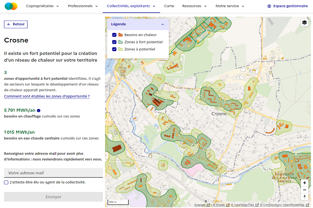Click the light green Zones à potentiel swatch
Viewport: 313px width, 208px height.
click(x=120, y=49)
